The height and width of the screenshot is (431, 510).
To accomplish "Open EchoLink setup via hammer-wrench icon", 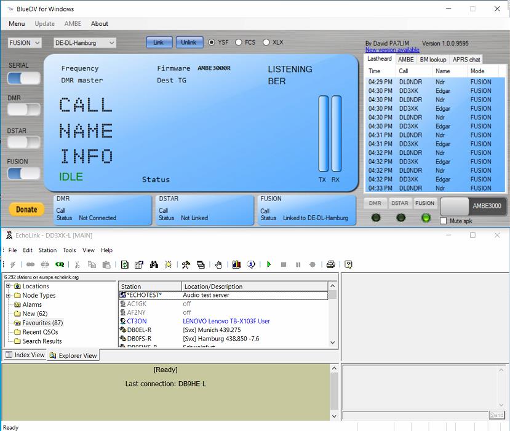I will pos(186,264).
